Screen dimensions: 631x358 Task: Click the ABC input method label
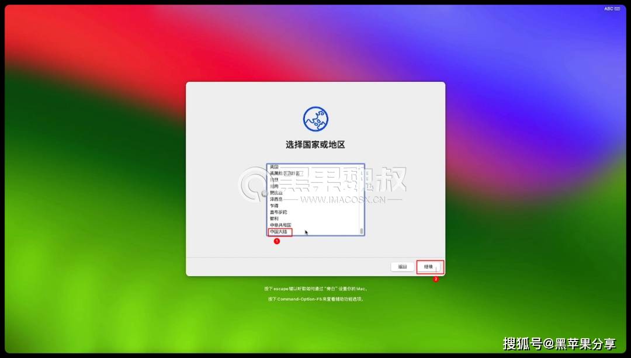tap(609, 9)
